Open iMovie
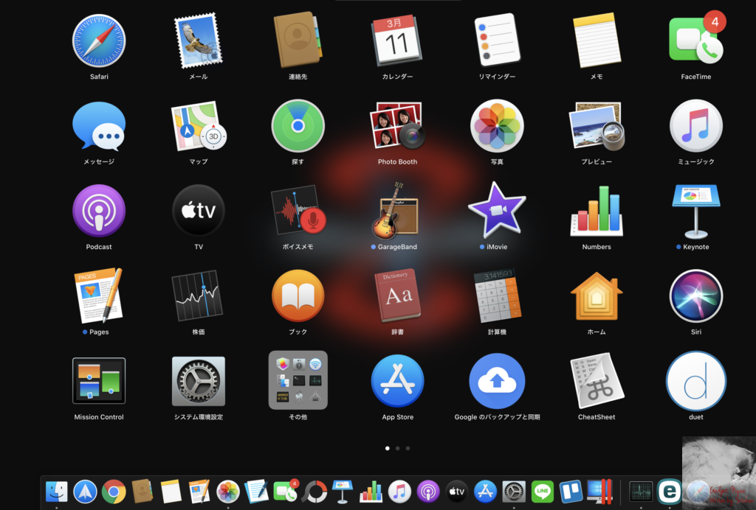 click(x=497, y=210)
